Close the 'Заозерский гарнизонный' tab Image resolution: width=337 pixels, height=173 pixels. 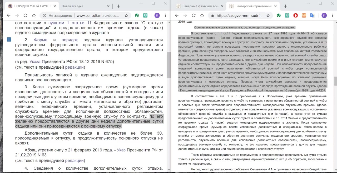point(275,6)
